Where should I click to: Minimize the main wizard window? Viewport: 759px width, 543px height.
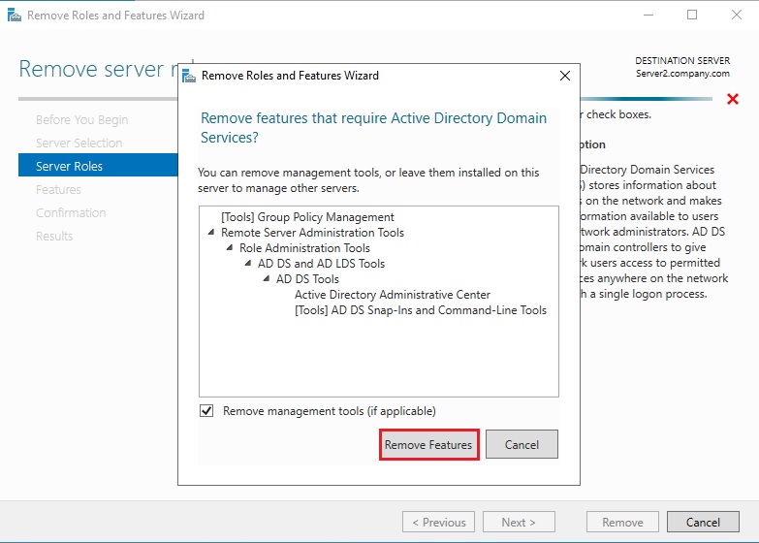point(648,16)
